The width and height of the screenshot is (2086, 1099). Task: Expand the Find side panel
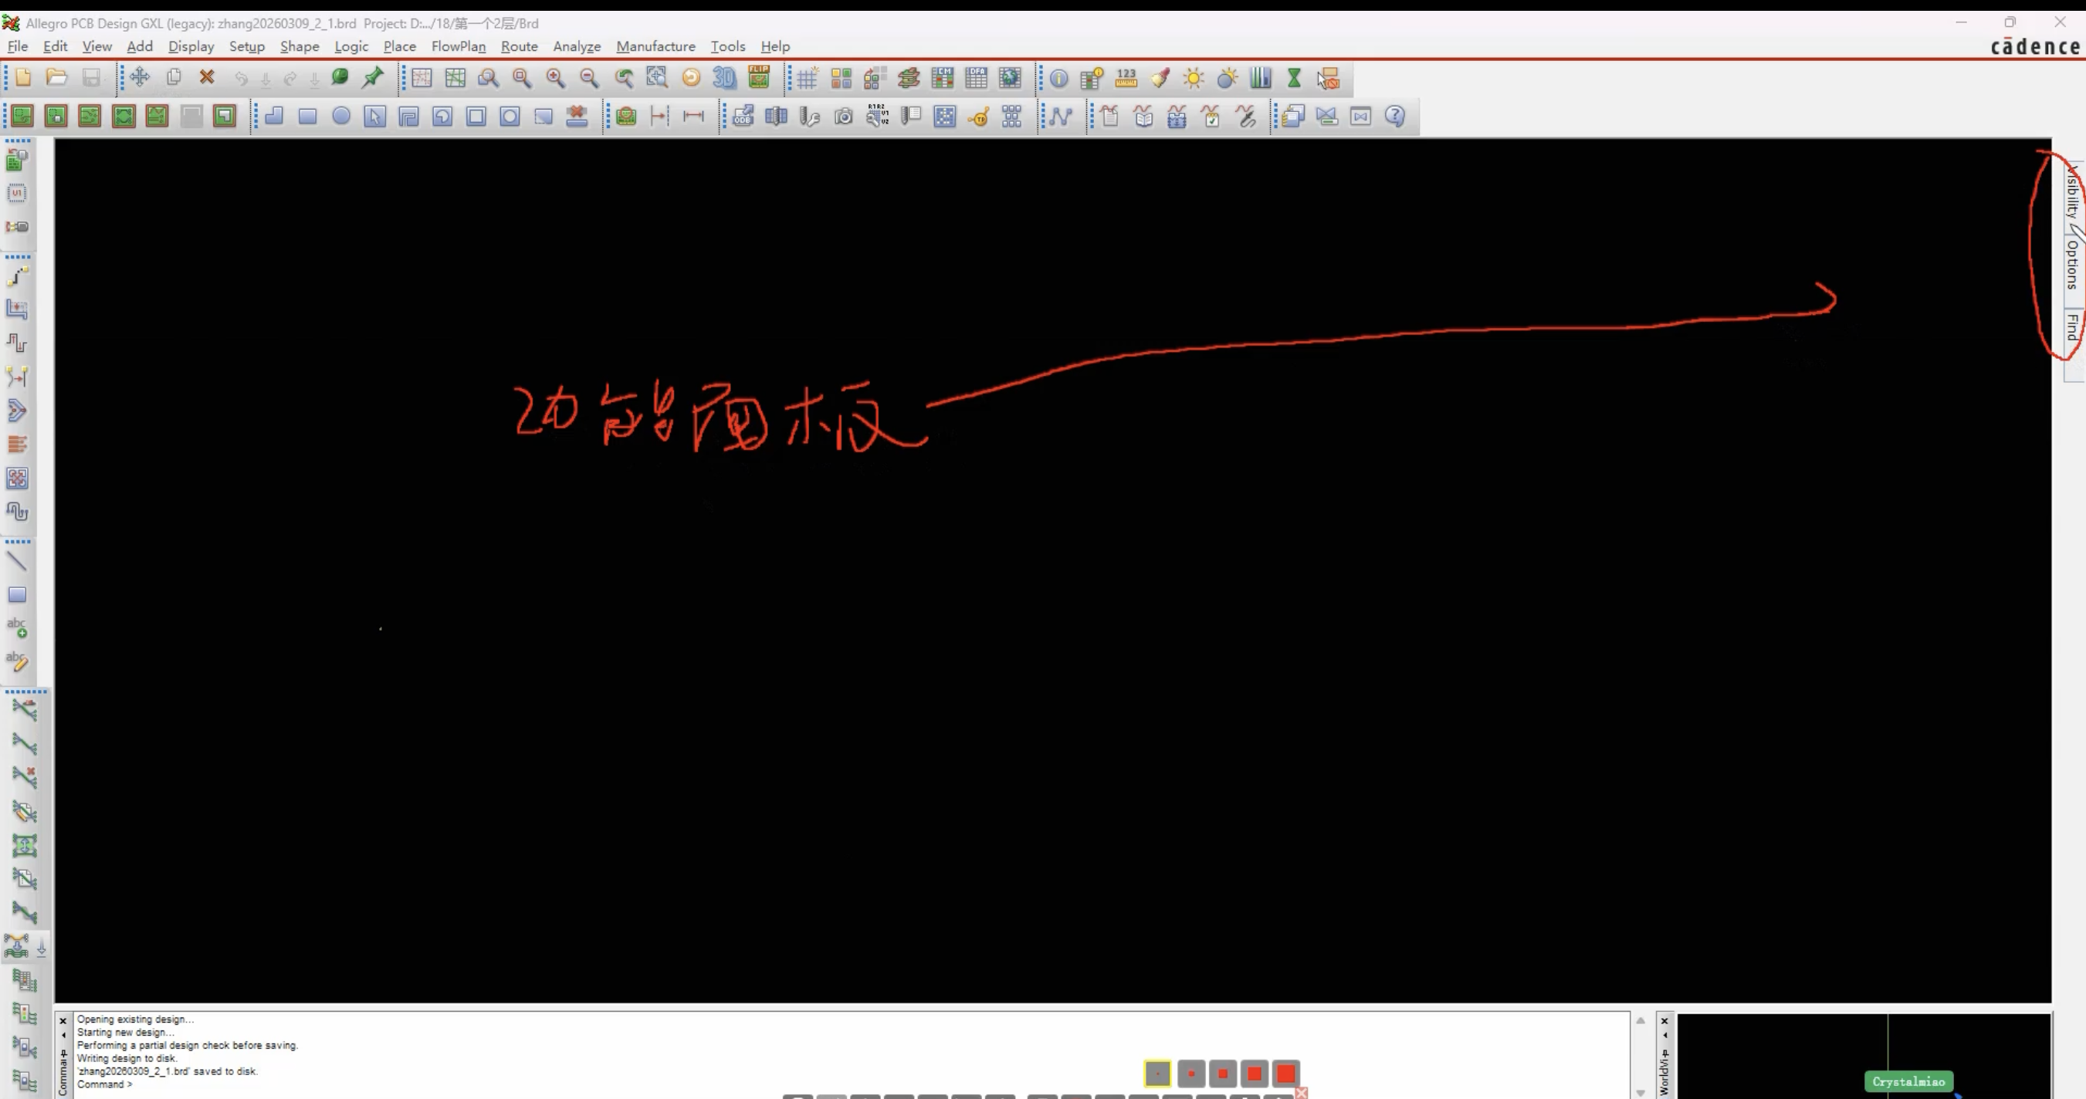click(2072, 329)
